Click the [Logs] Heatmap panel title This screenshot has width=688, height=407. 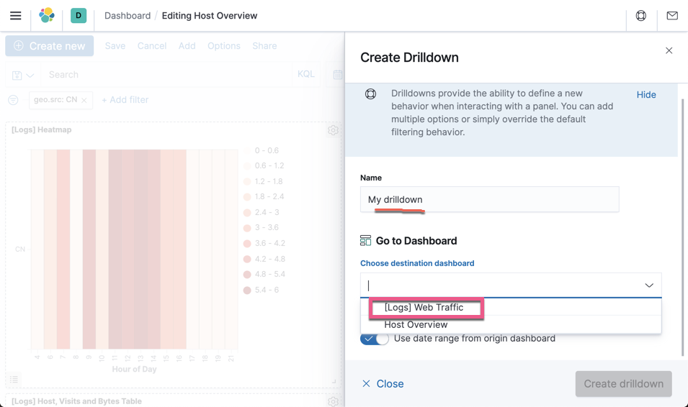[x=41, y=129]
